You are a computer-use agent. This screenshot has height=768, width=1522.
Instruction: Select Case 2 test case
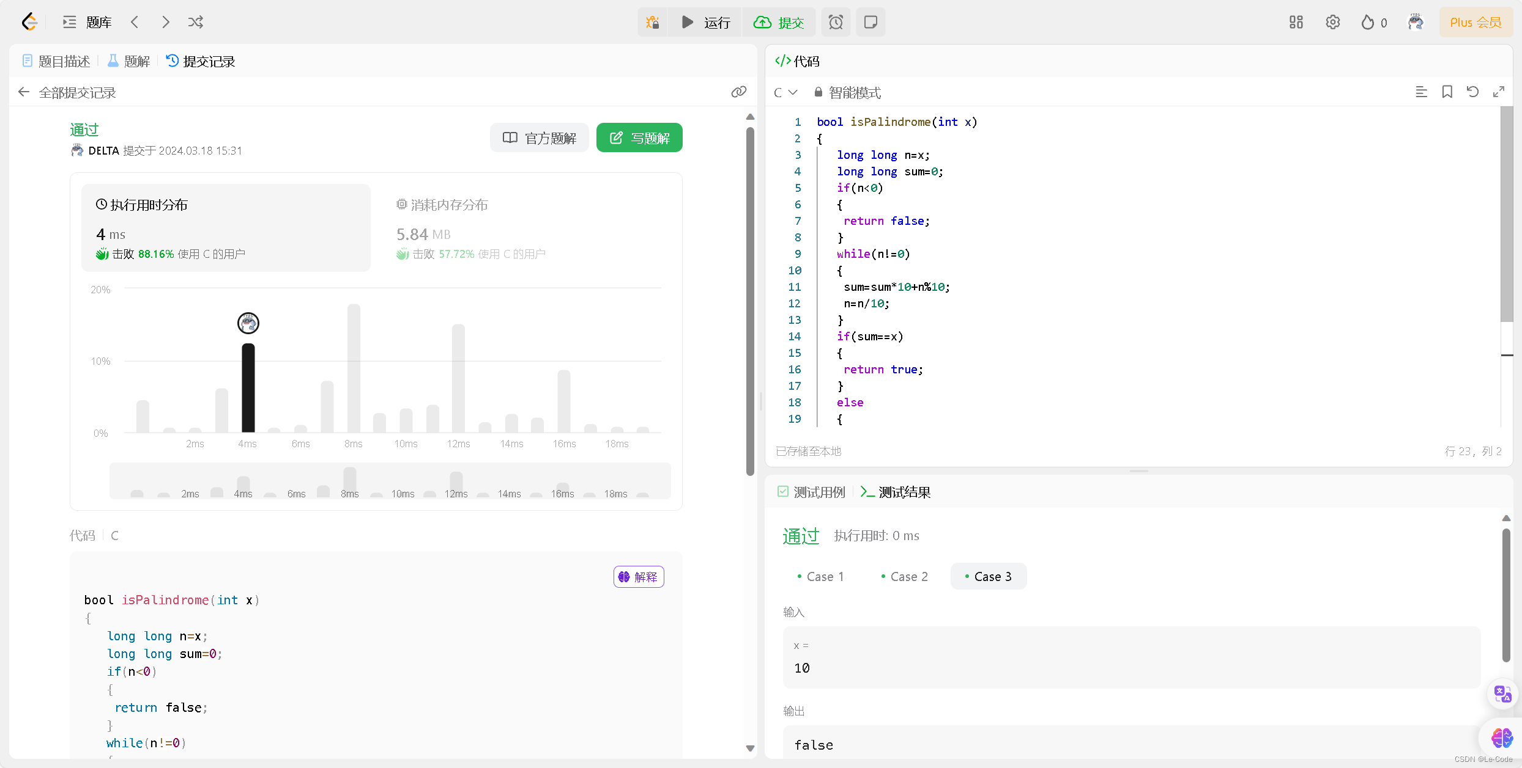905,577
